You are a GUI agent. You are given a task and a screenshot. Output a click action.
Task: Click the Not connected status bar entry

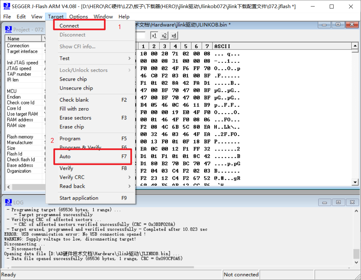point(241,274)
